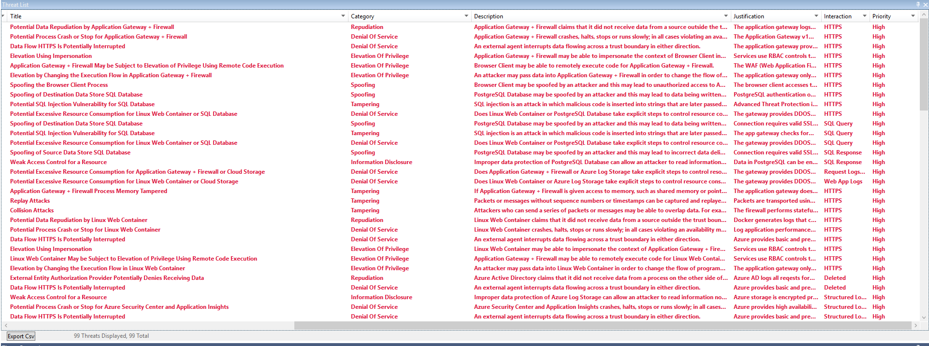The image size is (929, 346).
Task: Sort by the Interaction column header
Action: [x=838, y=16]
